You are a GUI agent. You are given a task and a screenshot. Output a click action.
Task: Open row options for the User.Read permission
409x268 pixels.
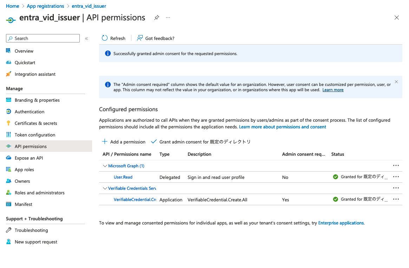click(396, 177)
